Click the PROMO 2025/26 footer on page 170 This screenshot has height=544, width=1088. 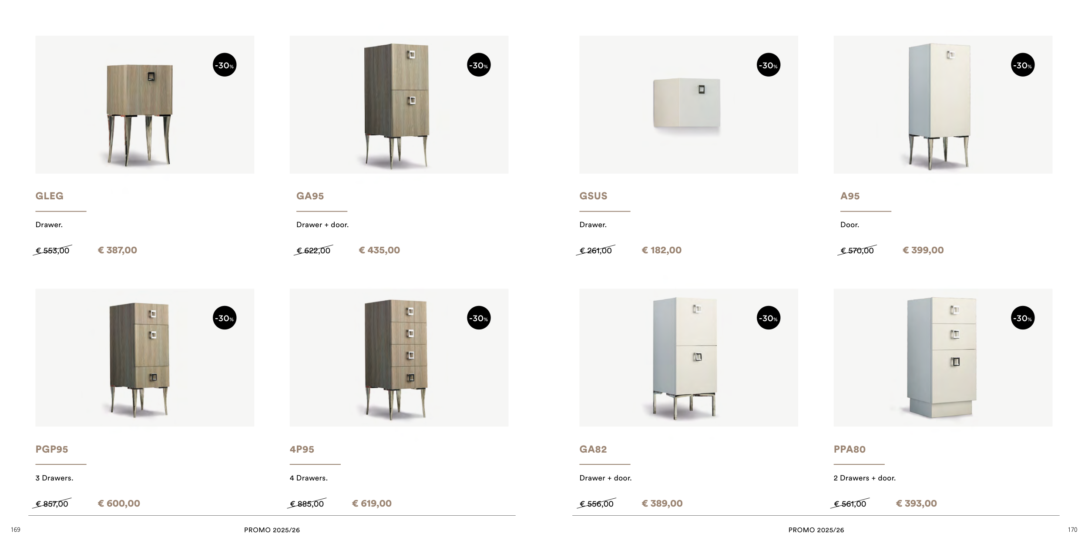pyautogui.click(x=816, y=530)
